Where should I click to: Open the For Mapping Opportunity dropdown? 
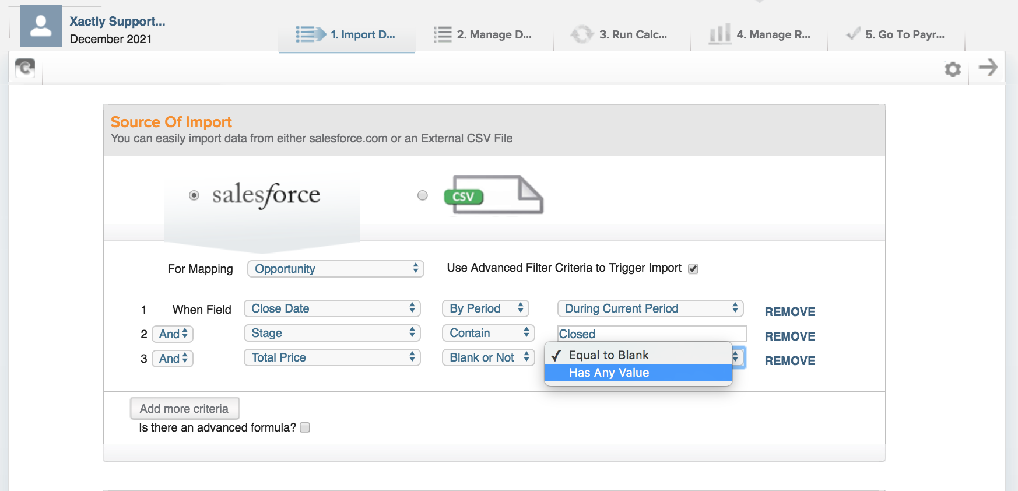click(x=336, y=269)
